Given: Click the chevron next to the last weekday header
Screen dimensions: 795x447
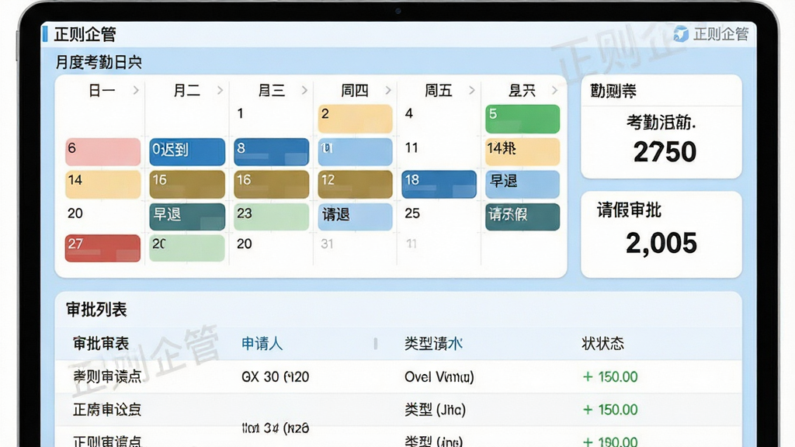Looking at the screenshot, I should click(554, 90).
